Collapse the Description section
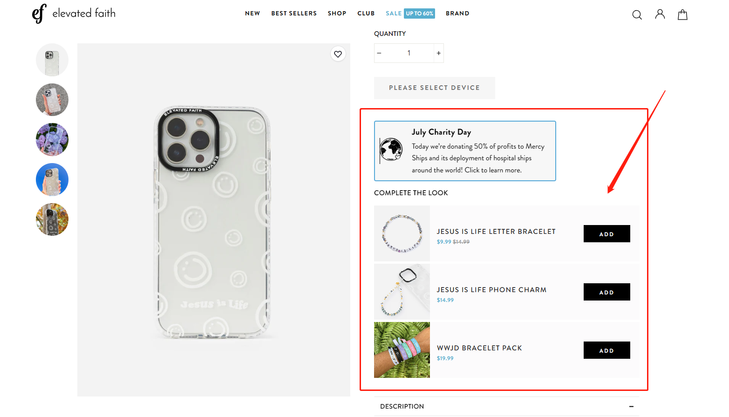Viewport: 729px width, 417px height. (631, 406)
